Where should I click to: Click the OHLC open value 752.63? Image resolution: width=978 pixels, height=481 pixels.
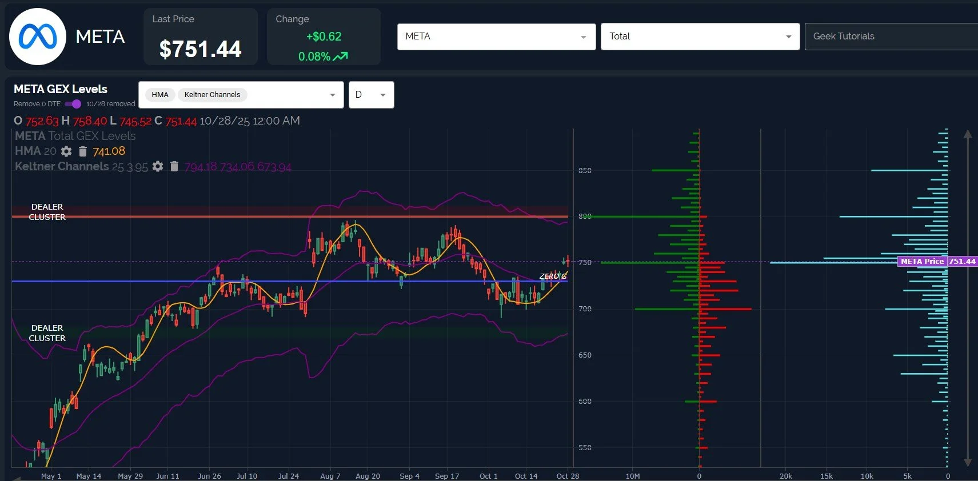tap(42, 121)
